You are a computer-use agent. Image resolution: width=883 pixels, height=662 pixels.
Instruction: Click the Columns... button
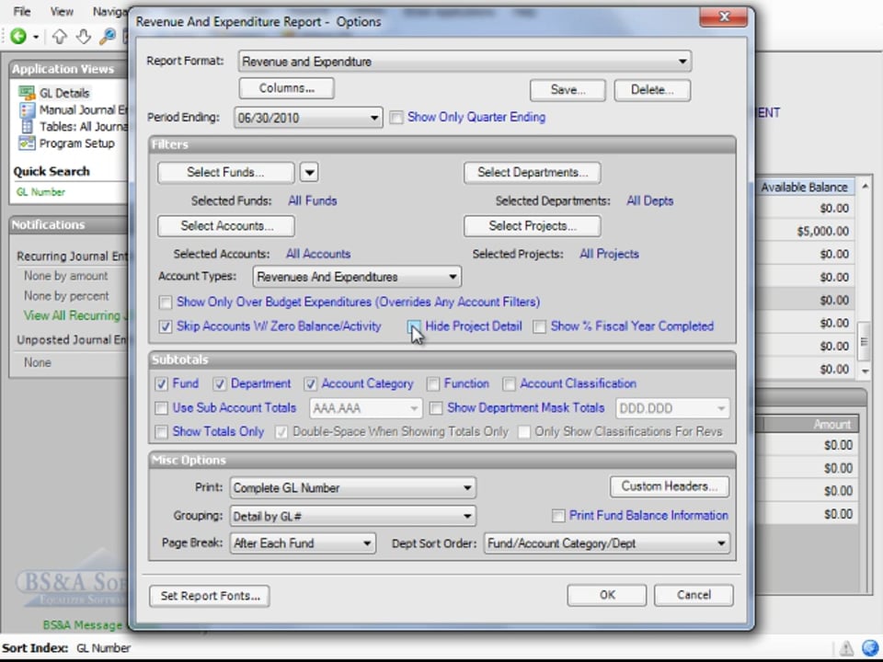pos(287,88)
